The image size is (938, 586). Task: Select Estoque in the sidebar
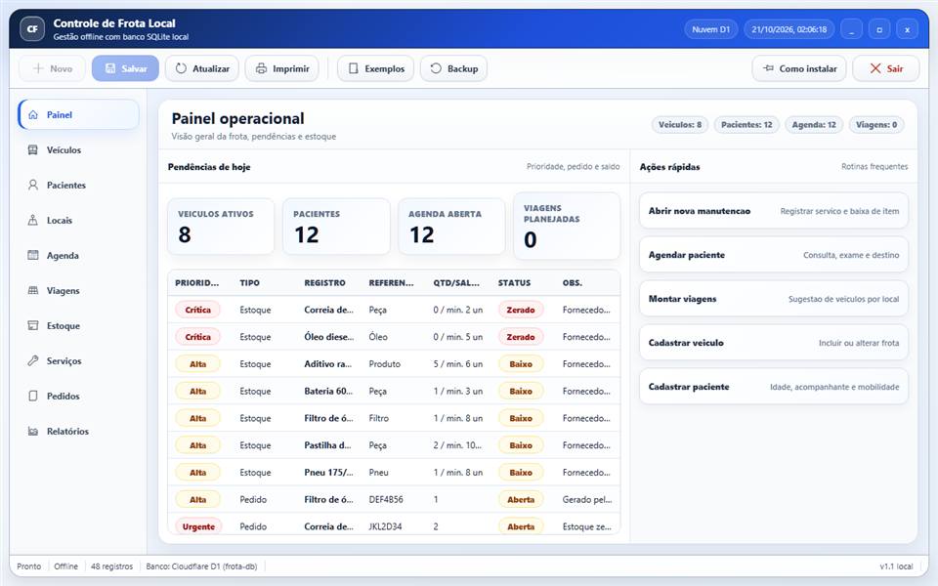[x=78, y=325]
